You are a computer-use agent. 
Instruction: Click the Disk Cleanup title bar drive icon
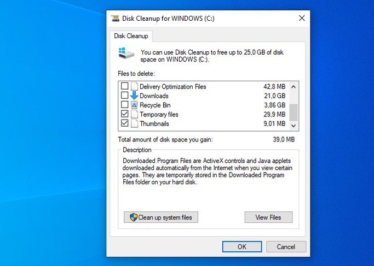pos(115,18)
